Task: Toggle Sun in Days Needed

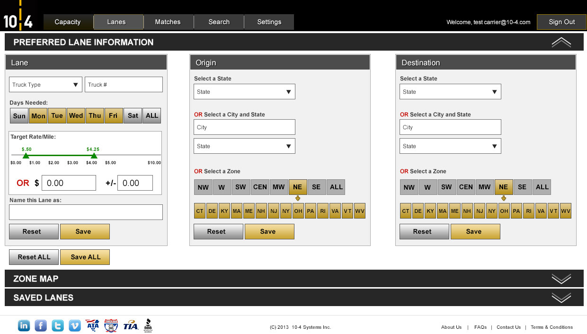Action: coord(19,116)
